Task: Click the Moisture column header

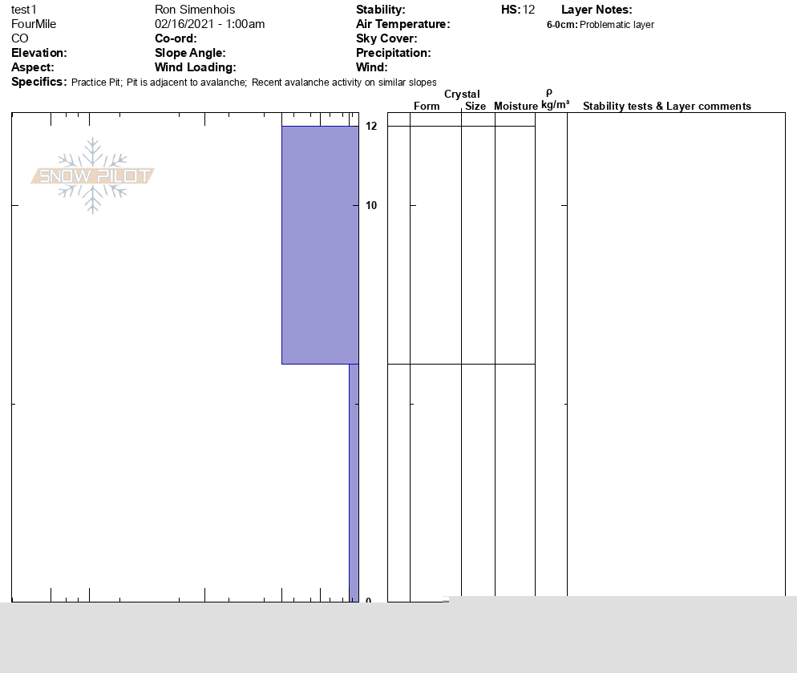Action: pyautogui.click(x=516, y=106)
